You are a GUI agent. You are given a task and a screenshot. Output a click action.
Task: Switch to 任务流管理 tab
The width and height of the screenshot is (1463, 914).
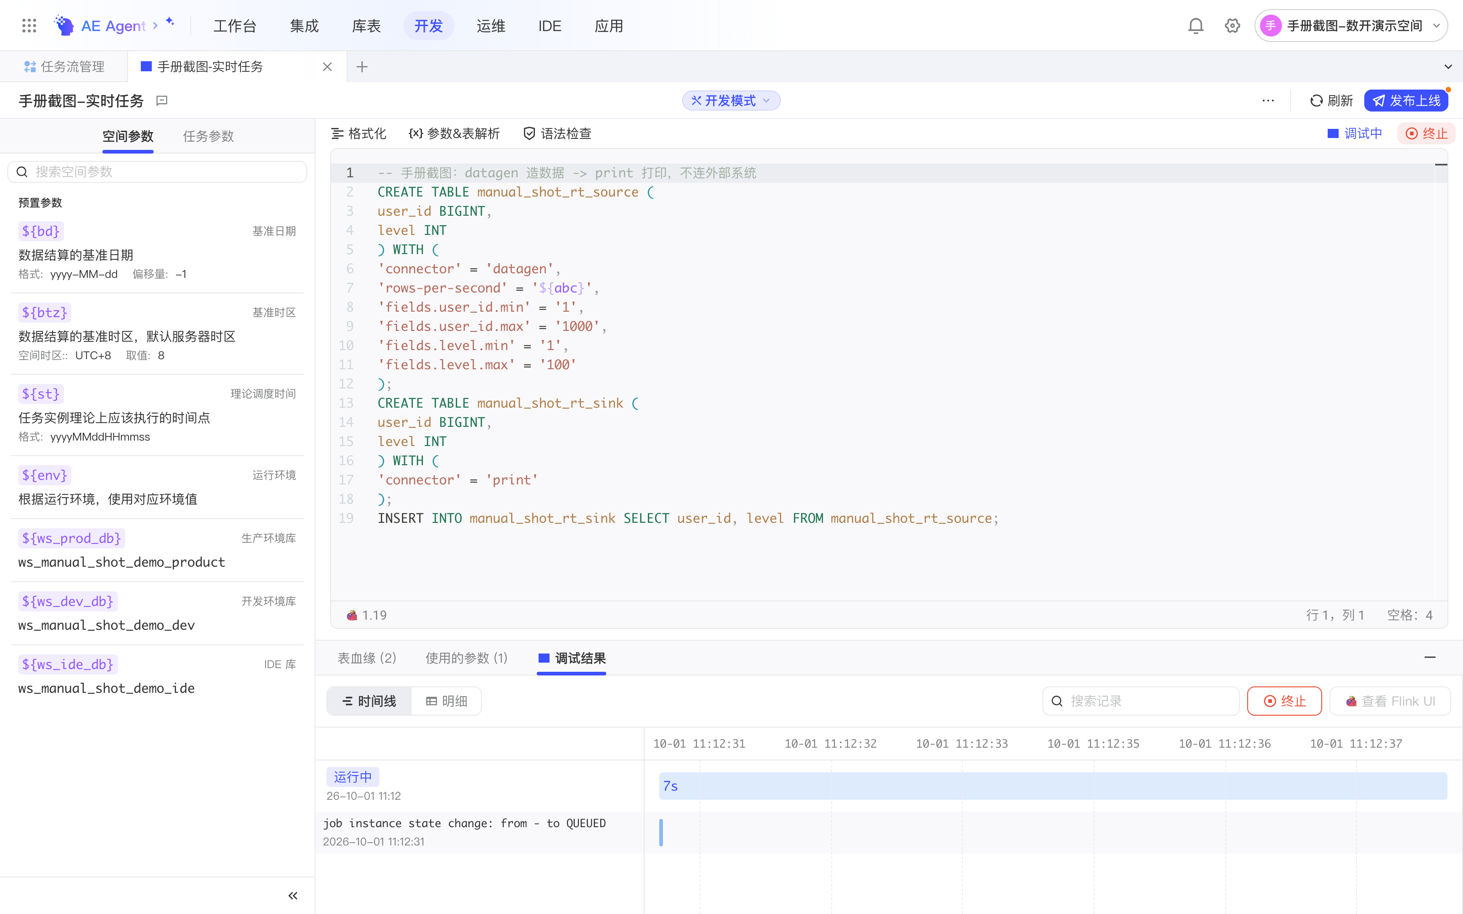(64, 67)
